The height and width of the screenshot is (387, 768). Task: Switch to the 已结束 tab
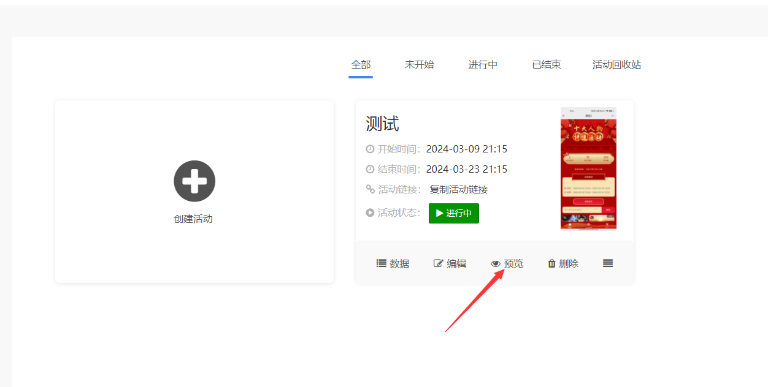click(x=547, y=64)
